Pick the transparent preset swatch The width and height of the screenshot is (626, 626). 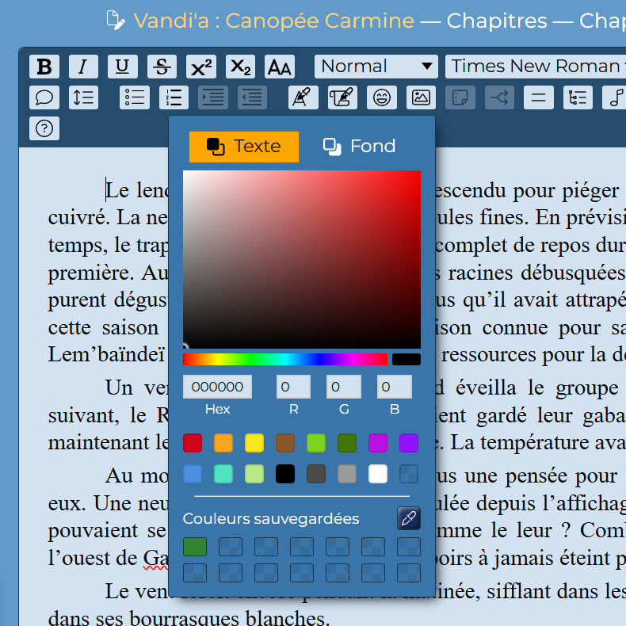click(x=409, y=474)
